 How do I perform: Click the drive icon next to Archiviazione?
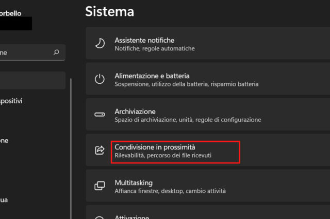click(100, 115)
